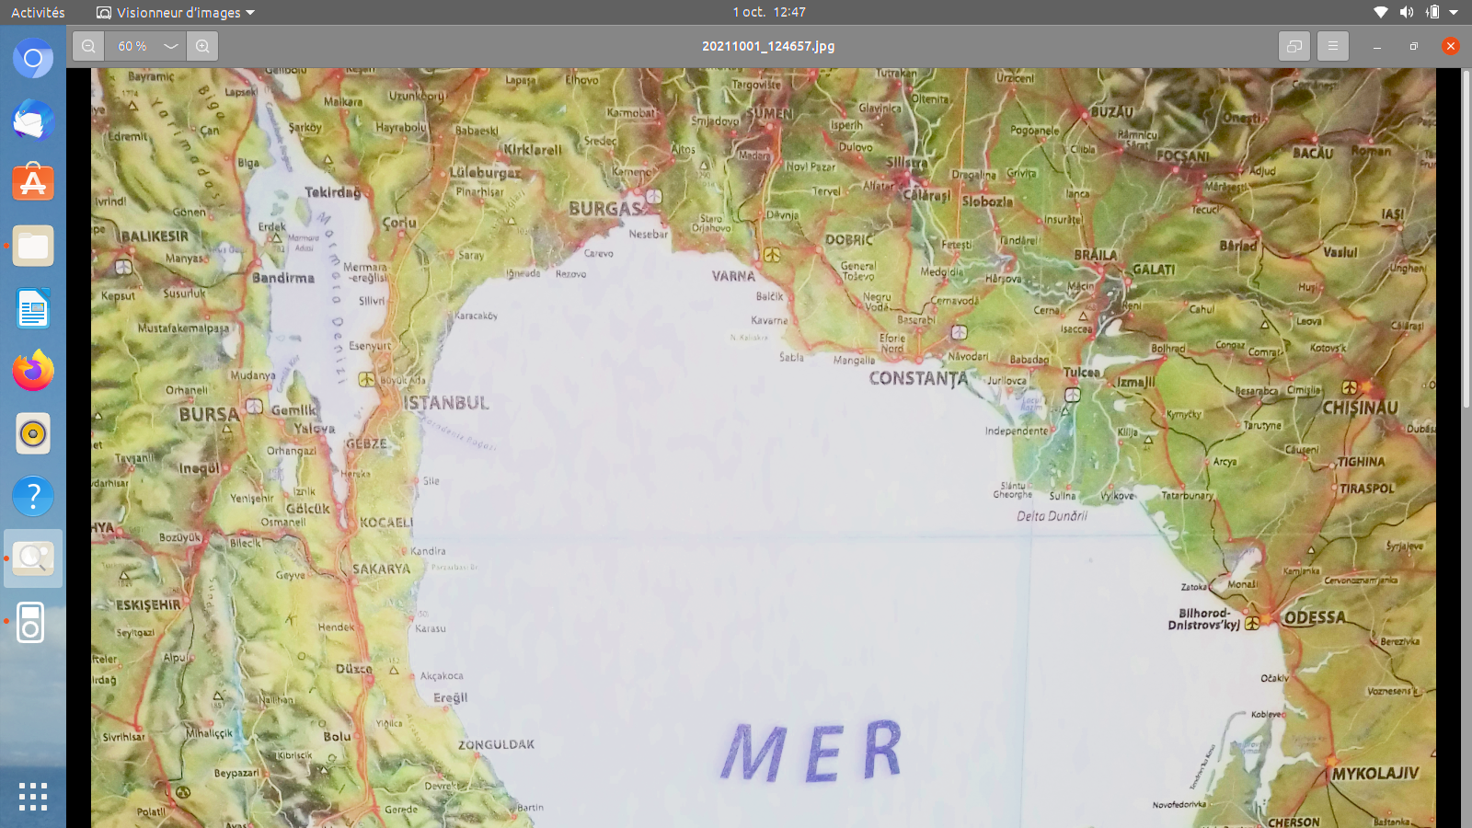The width and height of the screenshot is (1472, 828).
Task: Launch Firefox from the dock
Action: point(33,371)
